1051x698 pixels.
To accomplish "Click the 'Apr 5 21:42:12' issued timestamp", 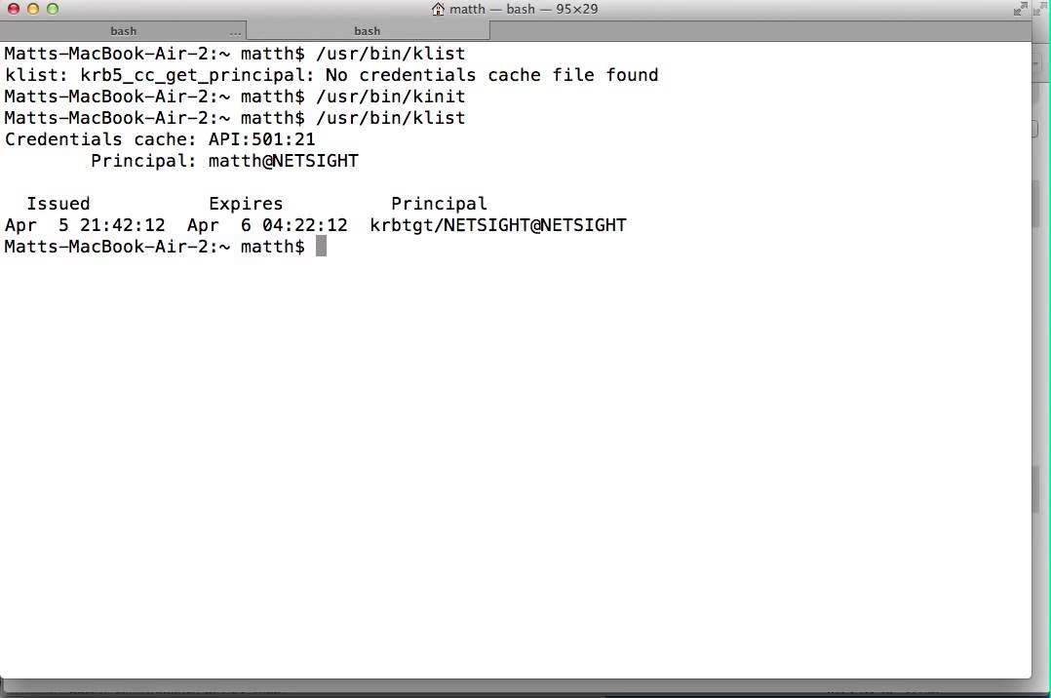I will click(85, 225).
